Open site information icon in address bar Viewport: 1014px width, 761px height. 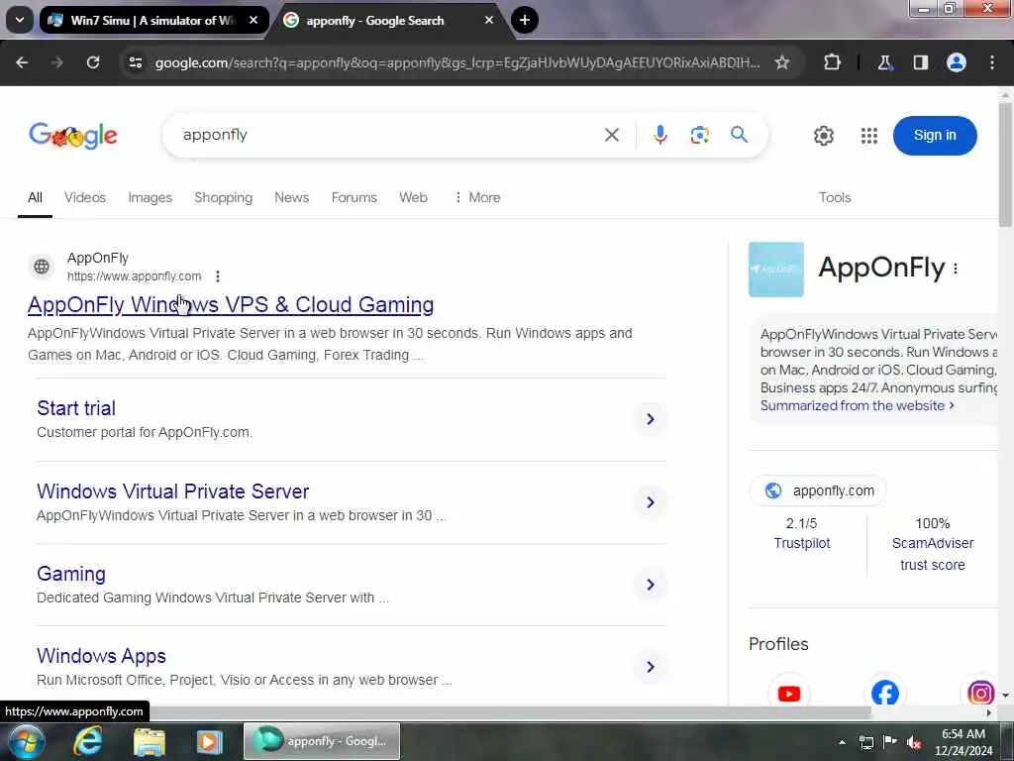[135, 62]
